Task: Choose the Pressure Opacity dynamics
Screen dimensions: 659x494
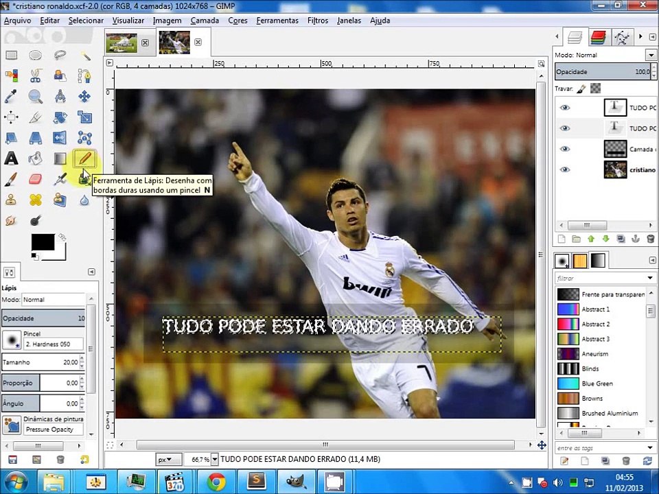Action: coord(54,430)
